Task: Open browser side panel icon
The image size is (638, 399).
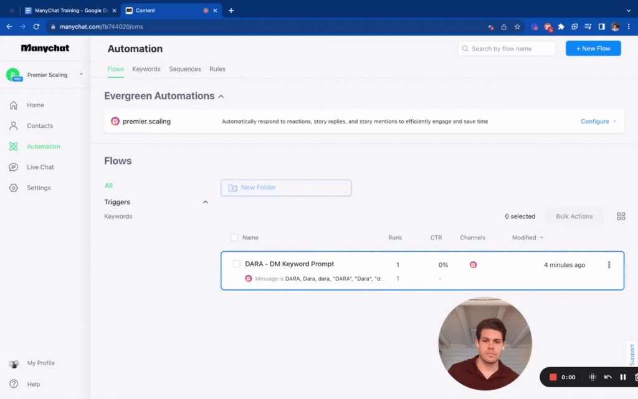Action: click(601, 26)
